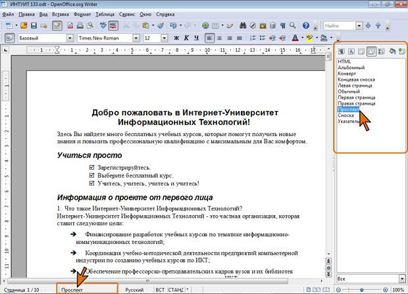This screenshot has height=294, width=408.
Task: Activate fill format mode paint bucket
Action: tap(392, 51)
